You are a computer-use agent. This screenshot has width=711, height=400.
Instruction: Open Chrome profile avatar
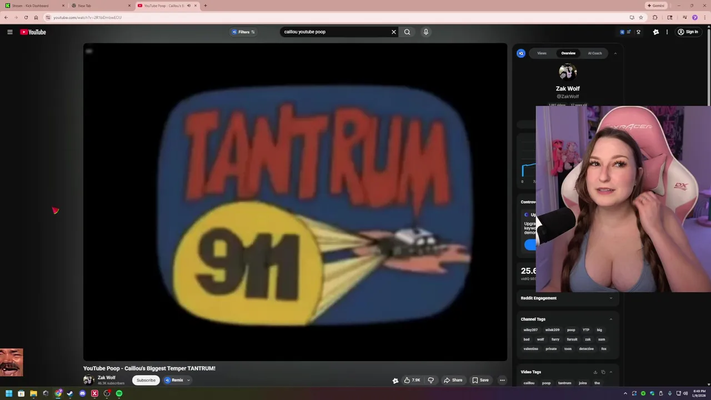click(x=694, y=17)
